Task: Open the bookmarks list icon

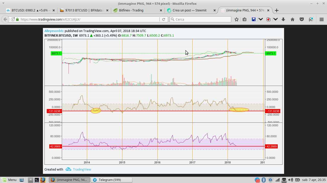Action: 244,19
